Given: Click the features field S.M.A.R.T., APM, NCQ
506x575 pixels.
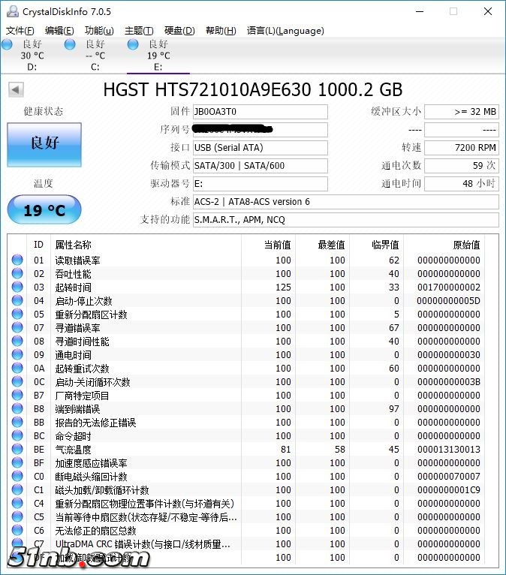Looking at the screenshot, I should [x=346, y=220].
